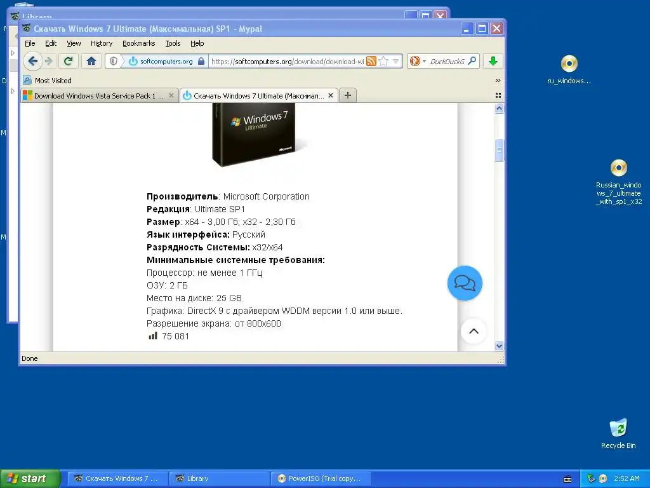Open the Bookmarks menu

[x=138, y=43]
